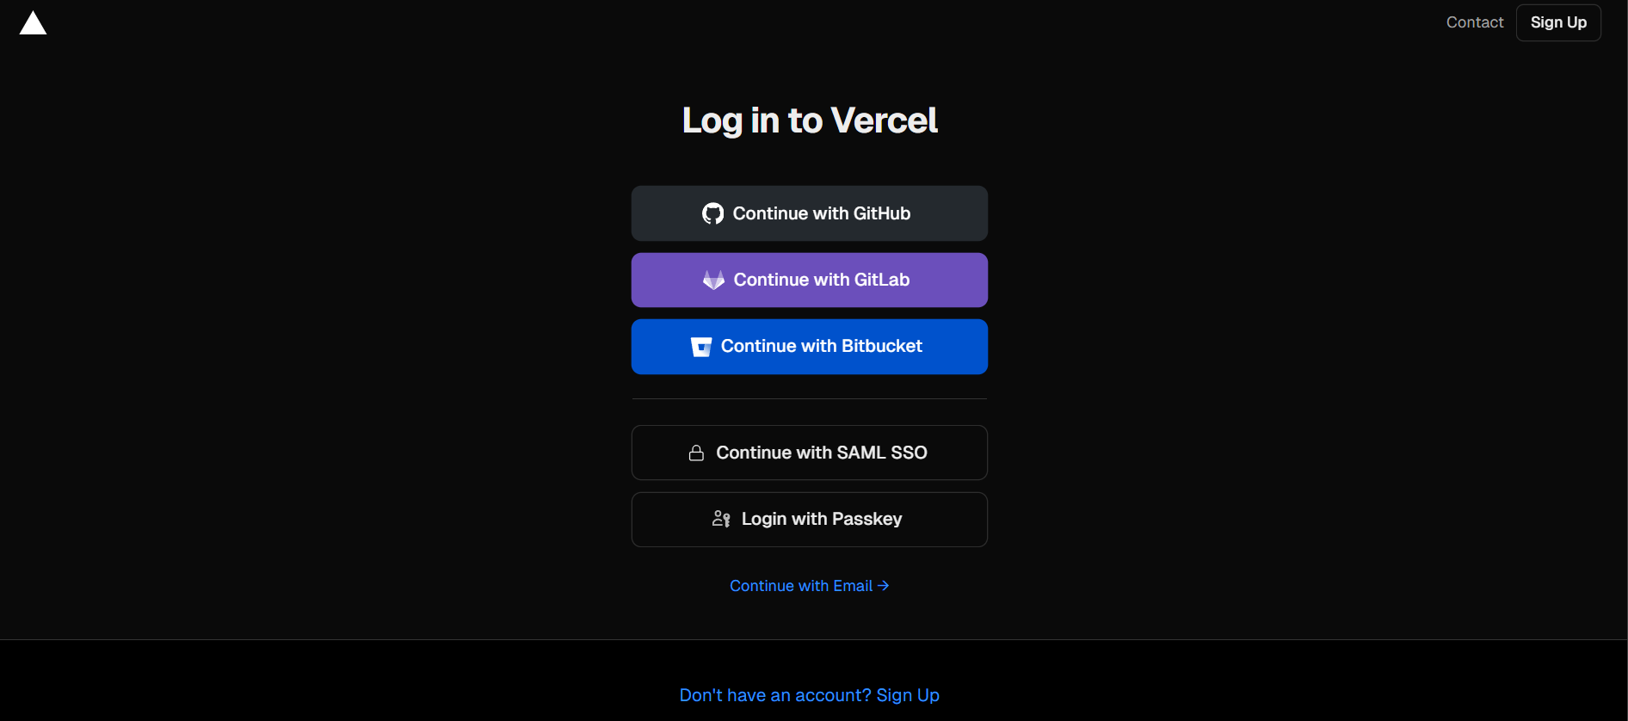
Task: Click the Vercel triangle logo
Action: tap(33, 22)
